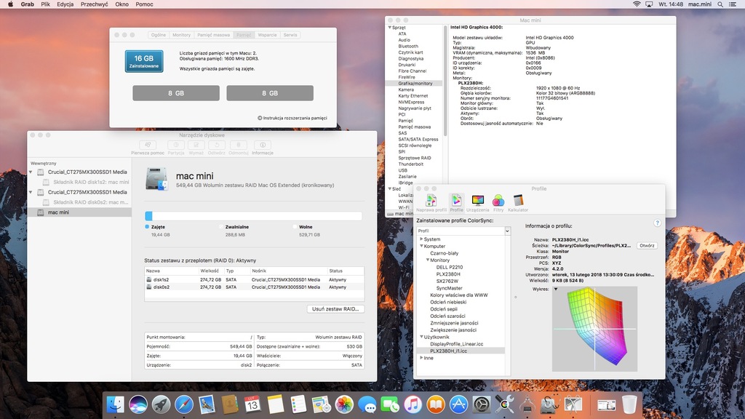Expand the Inne group in ColorSync profiles

[x=421, y=358]
